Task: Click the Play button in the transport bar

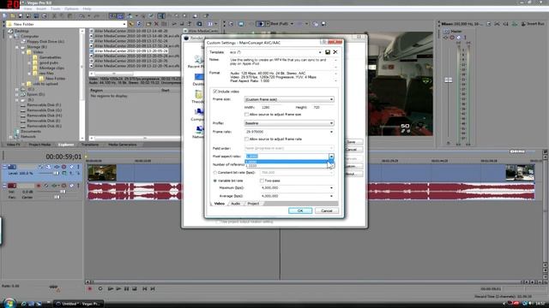Action: tap(118, 289)
